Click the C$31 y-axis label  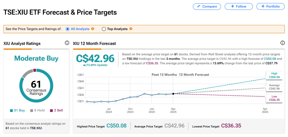tap(81, 101)
